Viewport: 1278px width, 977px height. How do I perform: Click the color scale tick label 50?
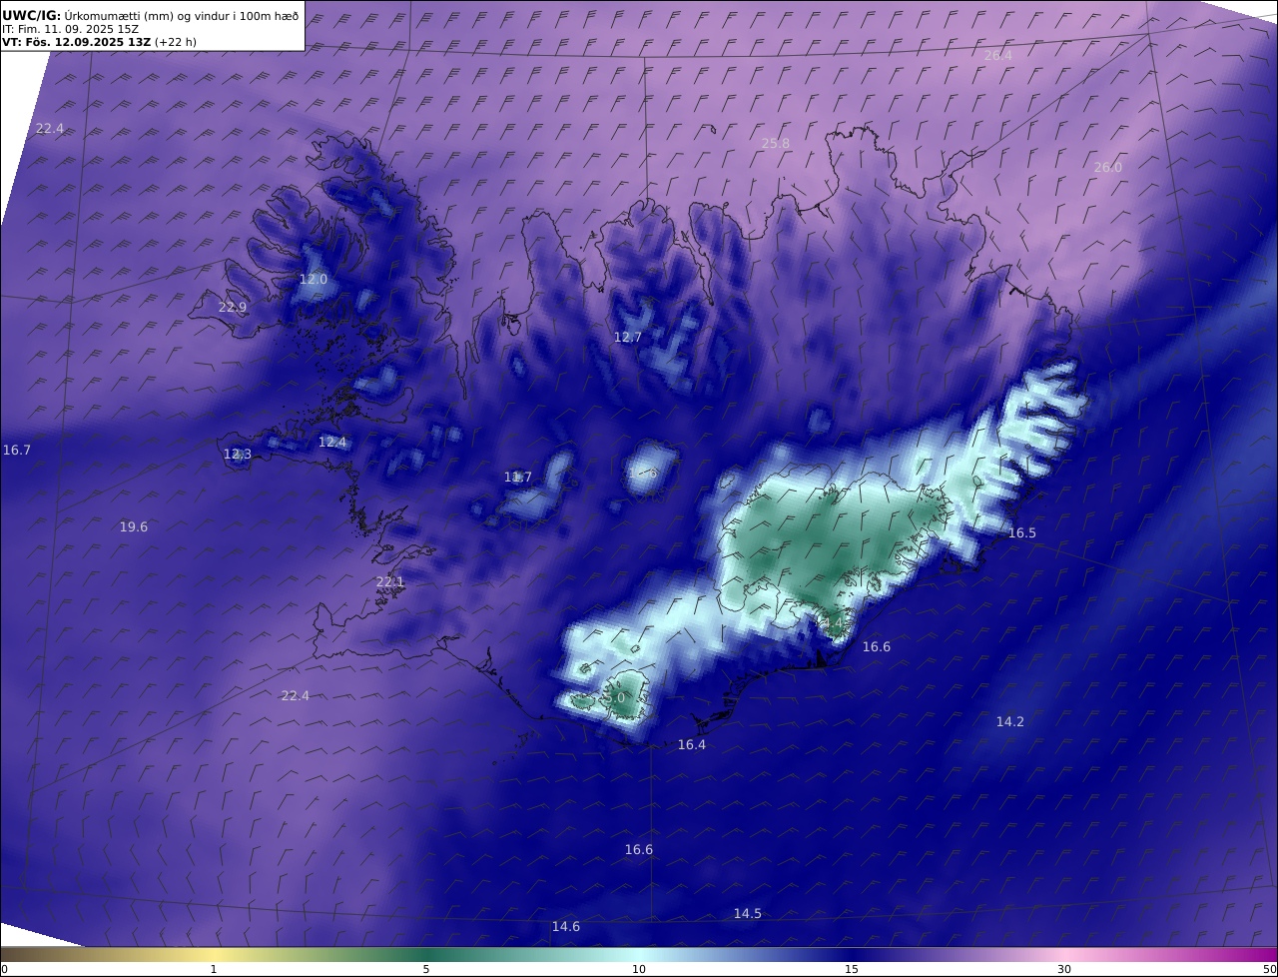1270,969
